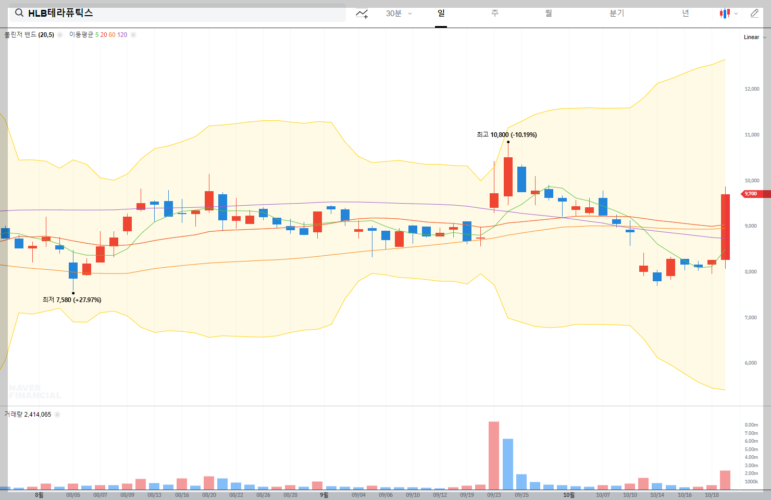Image resolution: width=771 pixels, height=500 pixels.
Task: Click the 1000k volume axis label
Action: [751, 482]
